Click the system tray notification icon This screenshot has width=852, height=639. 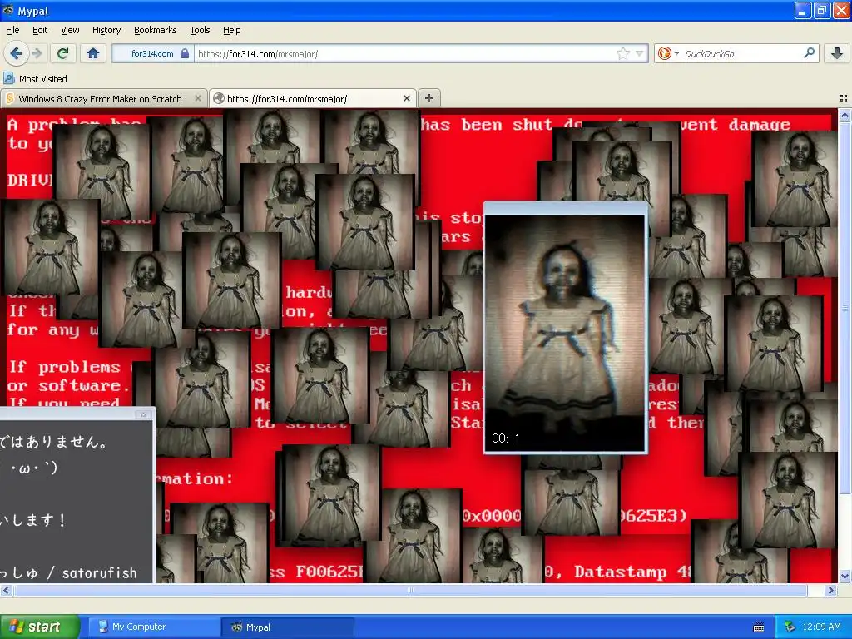click(x=790, y=627)
